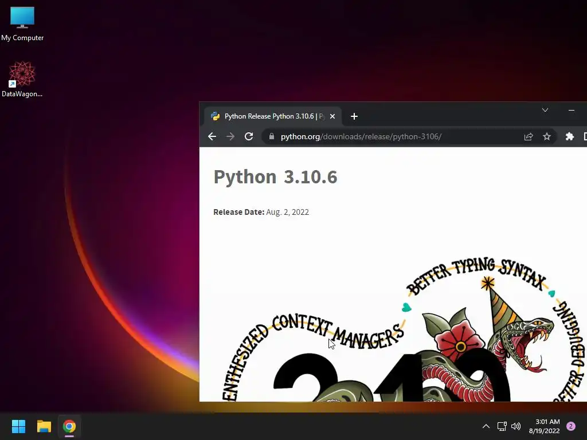
Task: Show hidden system tray icons
Action: 486,426
